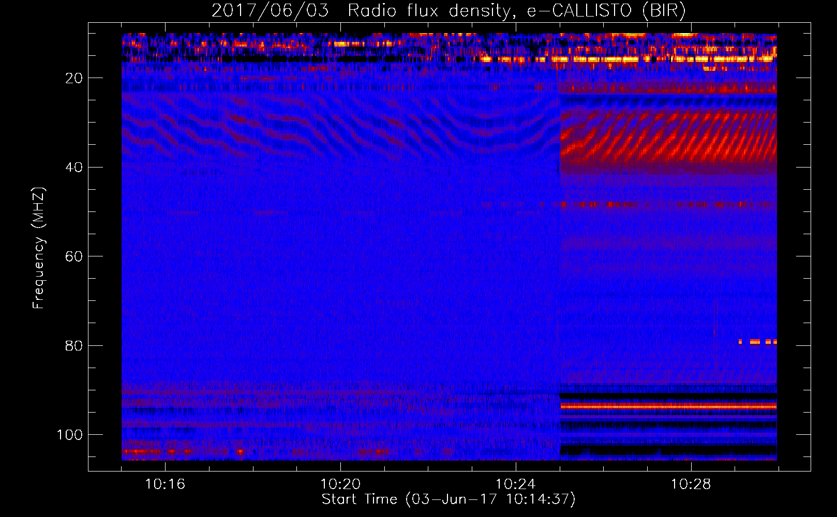This screenshot has height=517, width=837.
Task: Click the "20" frequency tick label
Action: coord(74,78)
